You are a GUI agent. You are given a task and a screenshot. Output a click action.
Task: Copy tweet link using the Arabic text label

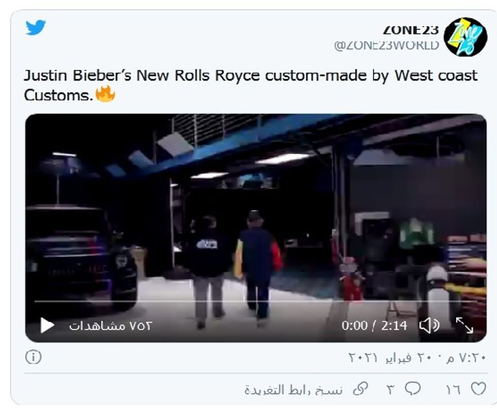296,389
